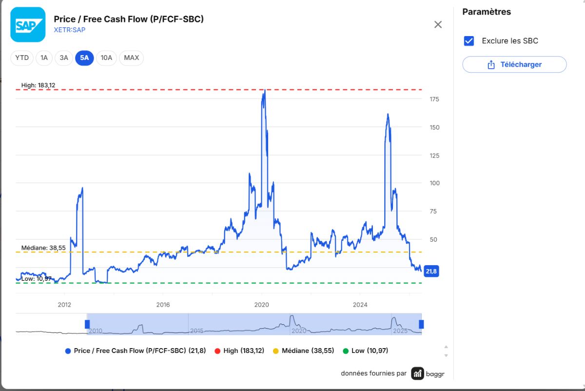Click the right handle of range navigator

coord(422,324)
